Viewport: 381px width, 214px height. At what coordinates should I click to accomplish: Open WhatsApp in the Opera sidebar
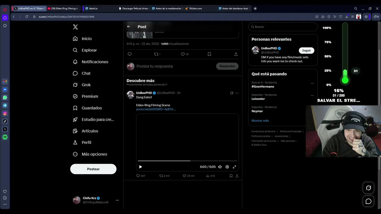pyautogui.click(x=5, y=97)
